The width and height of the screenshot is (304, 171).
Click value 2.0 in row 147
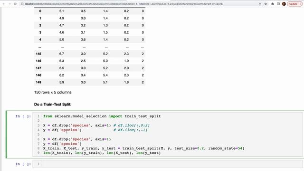pos(126,68)
